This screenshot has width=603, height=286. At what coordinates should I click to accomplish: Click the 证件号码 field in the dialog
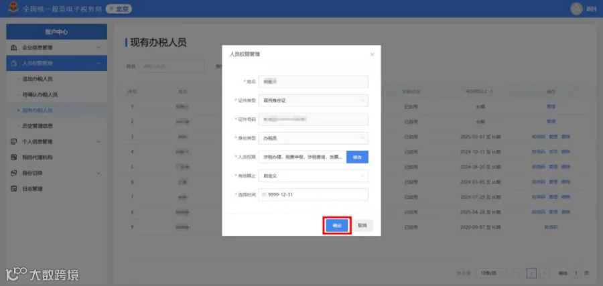tap(314, 119)
